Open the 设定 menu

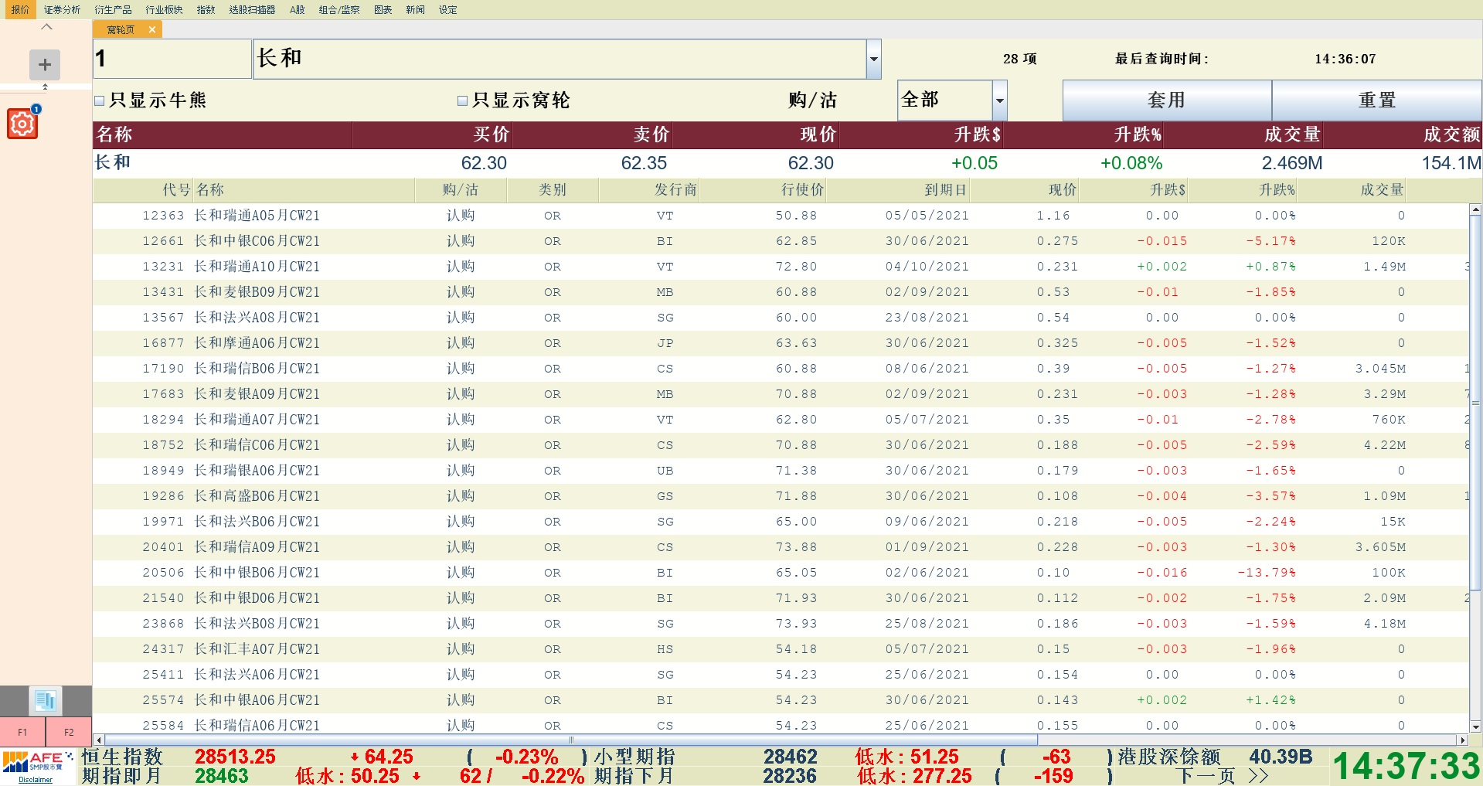point(447,9)
